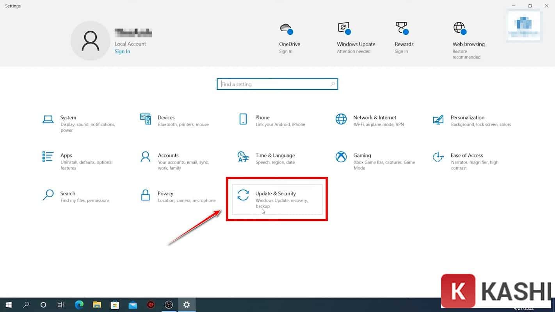Open the OneDrive sign in option
The height and width of the screenshot is (312, 555).
289,38
